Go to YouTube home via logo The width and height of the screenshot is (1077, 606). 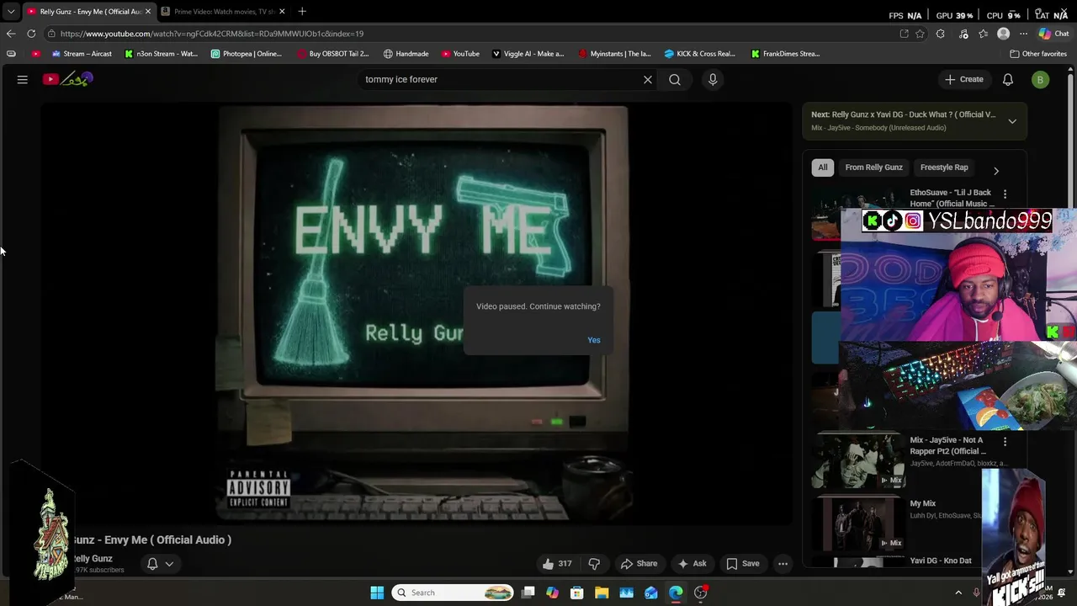point(68,79)
